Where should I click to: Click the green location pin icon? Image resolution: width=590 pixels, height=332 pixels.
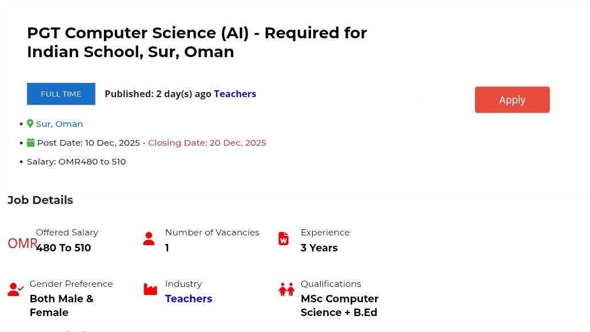(30, 123)
